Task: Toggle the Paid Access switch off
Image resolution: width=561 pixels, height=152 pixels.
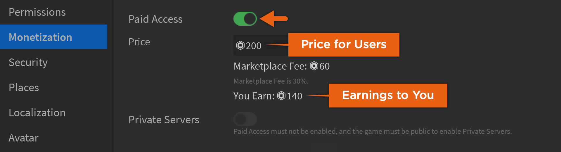Action: pos(245,19)
